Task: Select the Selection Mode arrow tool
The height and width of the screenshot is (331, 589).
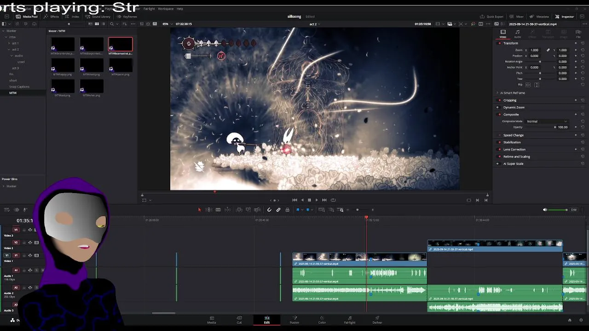Action: (199, 210)
